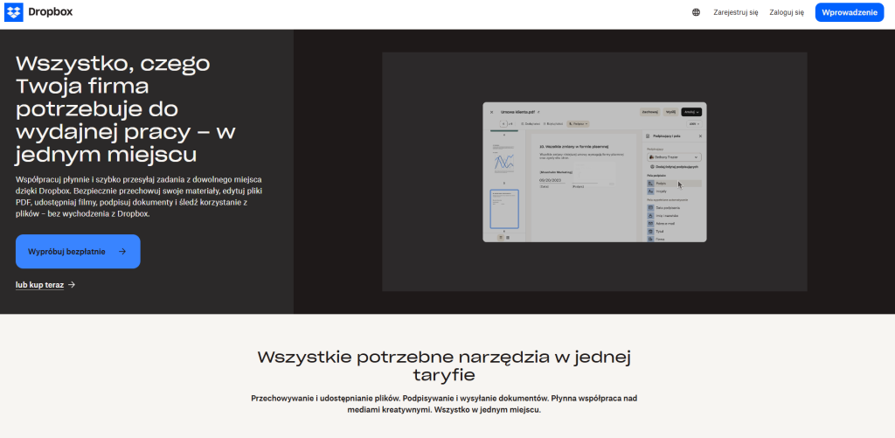
Task: Select the chart page thumbnail in the preview
Action: coord(504,159)
